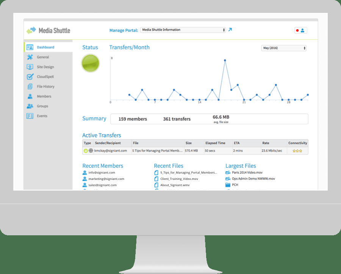
Task: Open the Events section
Action: [x=42, y=116]
